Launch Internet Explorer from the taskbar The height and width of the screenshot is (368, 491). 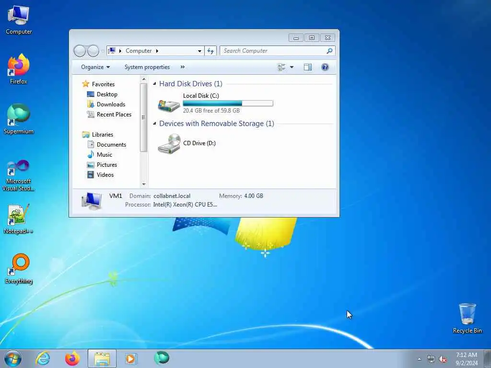click(x=43, y=358)
